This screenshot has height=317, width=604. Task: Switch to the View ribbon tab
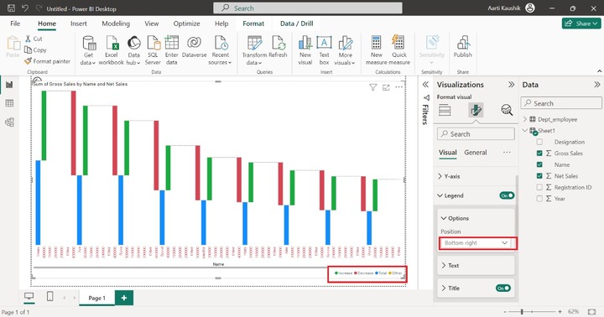pyautogui.click(x=151, y=23)
